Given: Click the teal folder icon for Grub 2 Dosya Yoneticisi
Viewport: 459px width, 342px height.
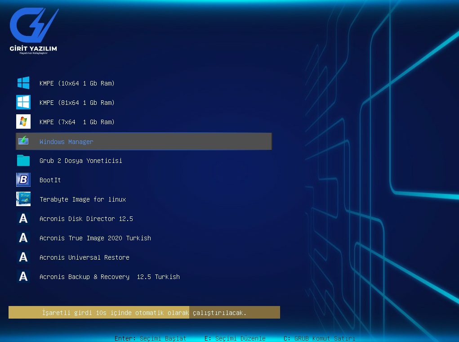Looking at the screenshot, I should click(23, 161).
